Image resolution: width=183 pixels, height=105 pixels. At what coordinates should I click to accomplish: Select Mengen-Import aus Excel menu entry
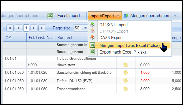(x=129, y=46)
